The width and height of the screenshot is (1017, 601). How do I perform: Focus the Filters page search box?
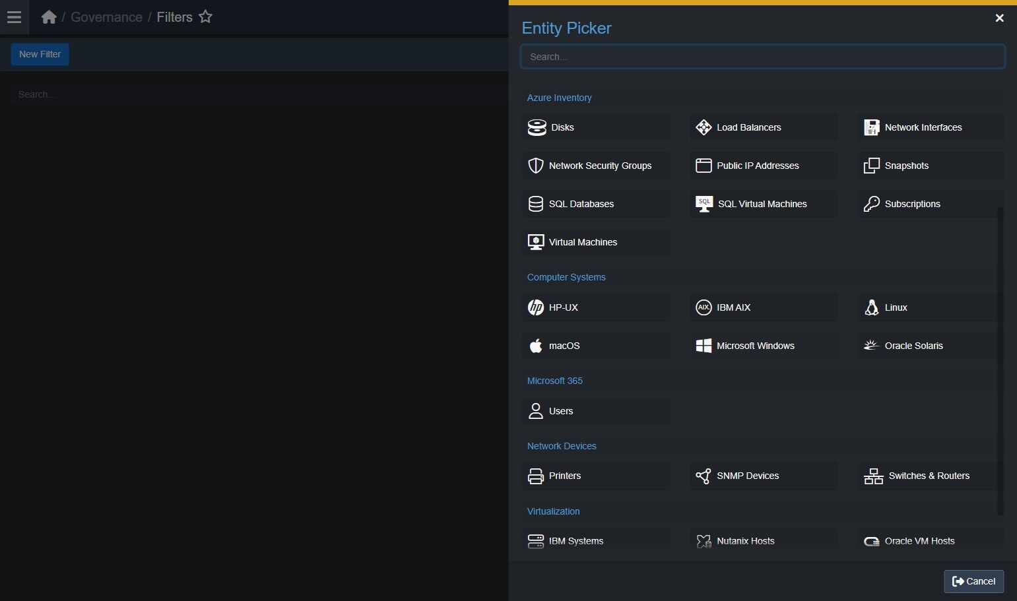point(259,94)
